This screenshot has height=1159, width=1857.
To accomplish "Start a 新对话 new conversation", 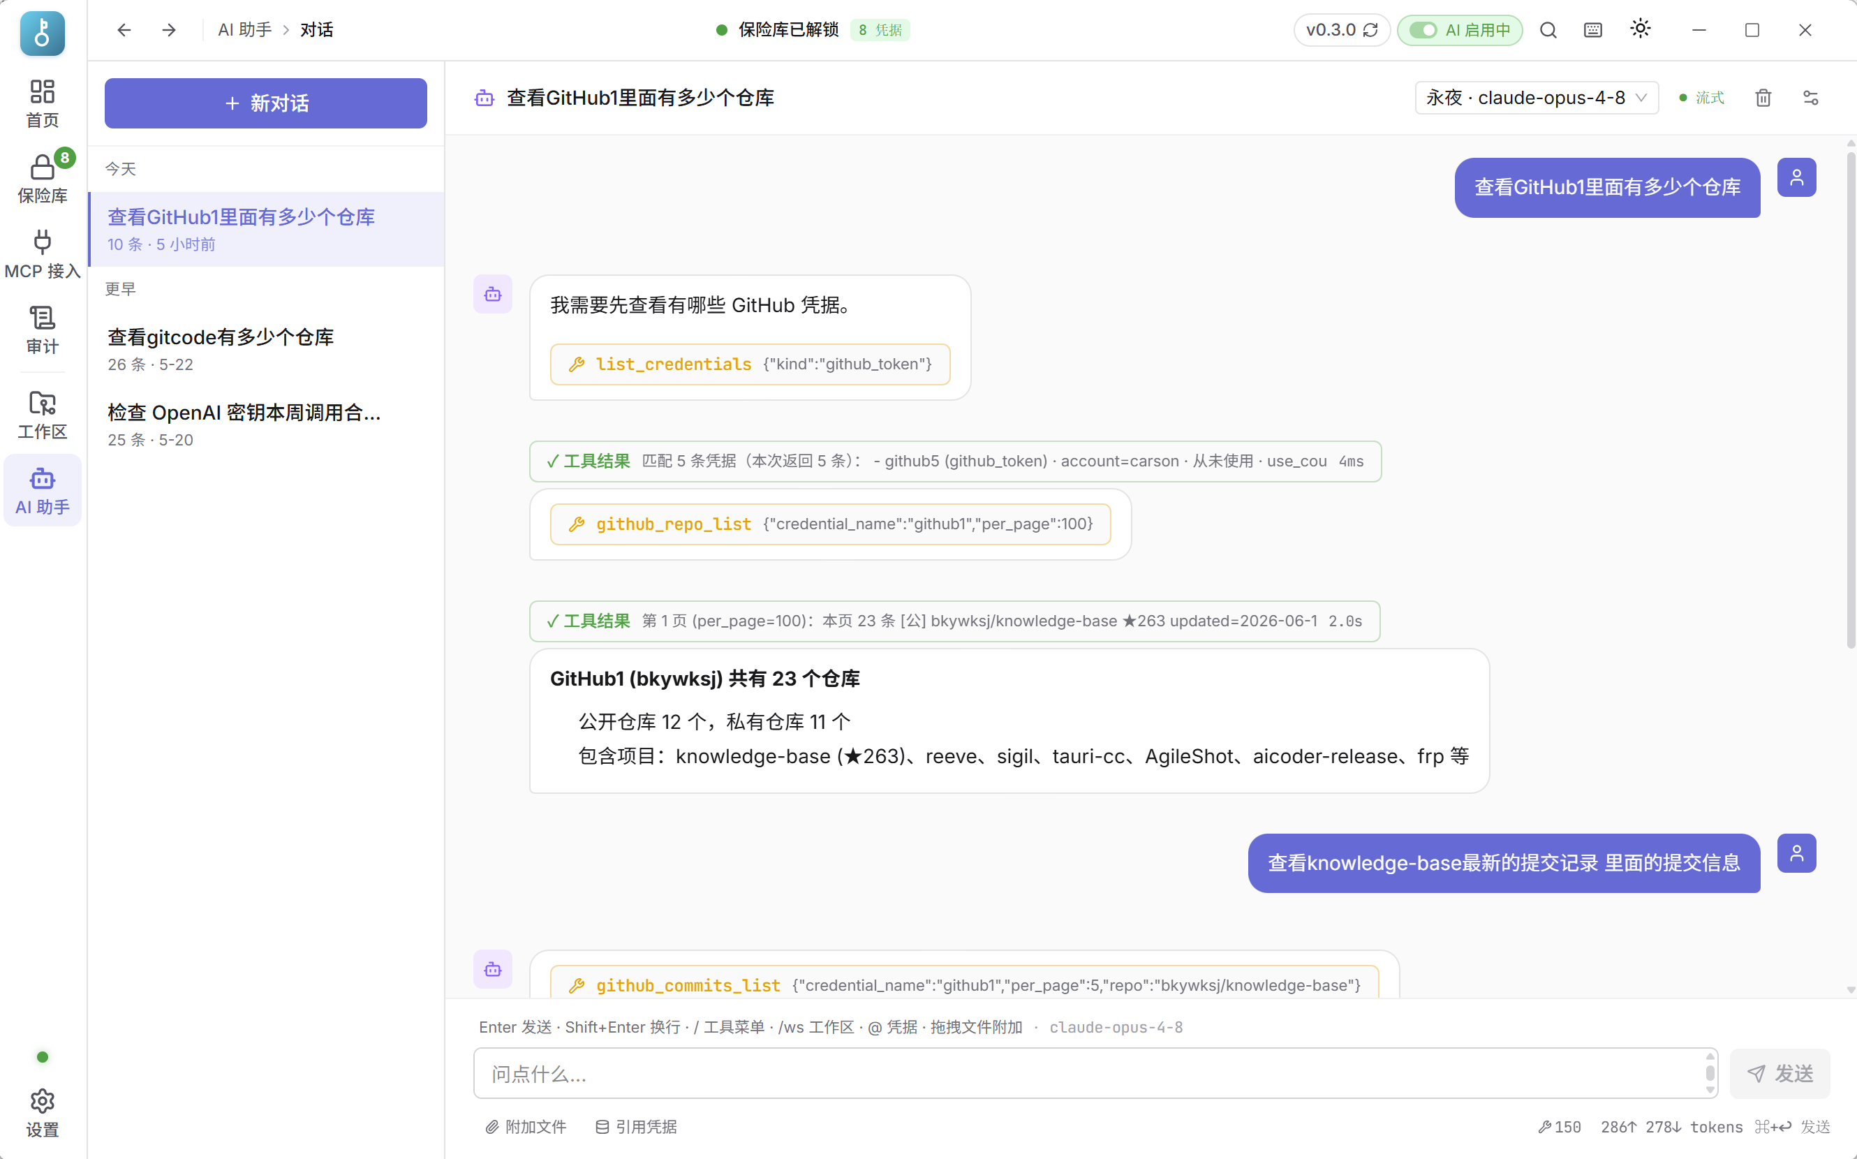I will click(x=266, y=103).
